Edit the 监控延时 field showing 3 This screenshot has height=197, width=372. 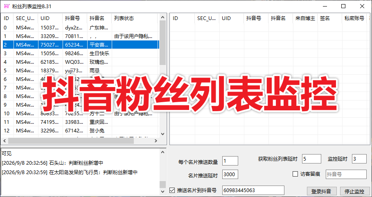point(359,159)
